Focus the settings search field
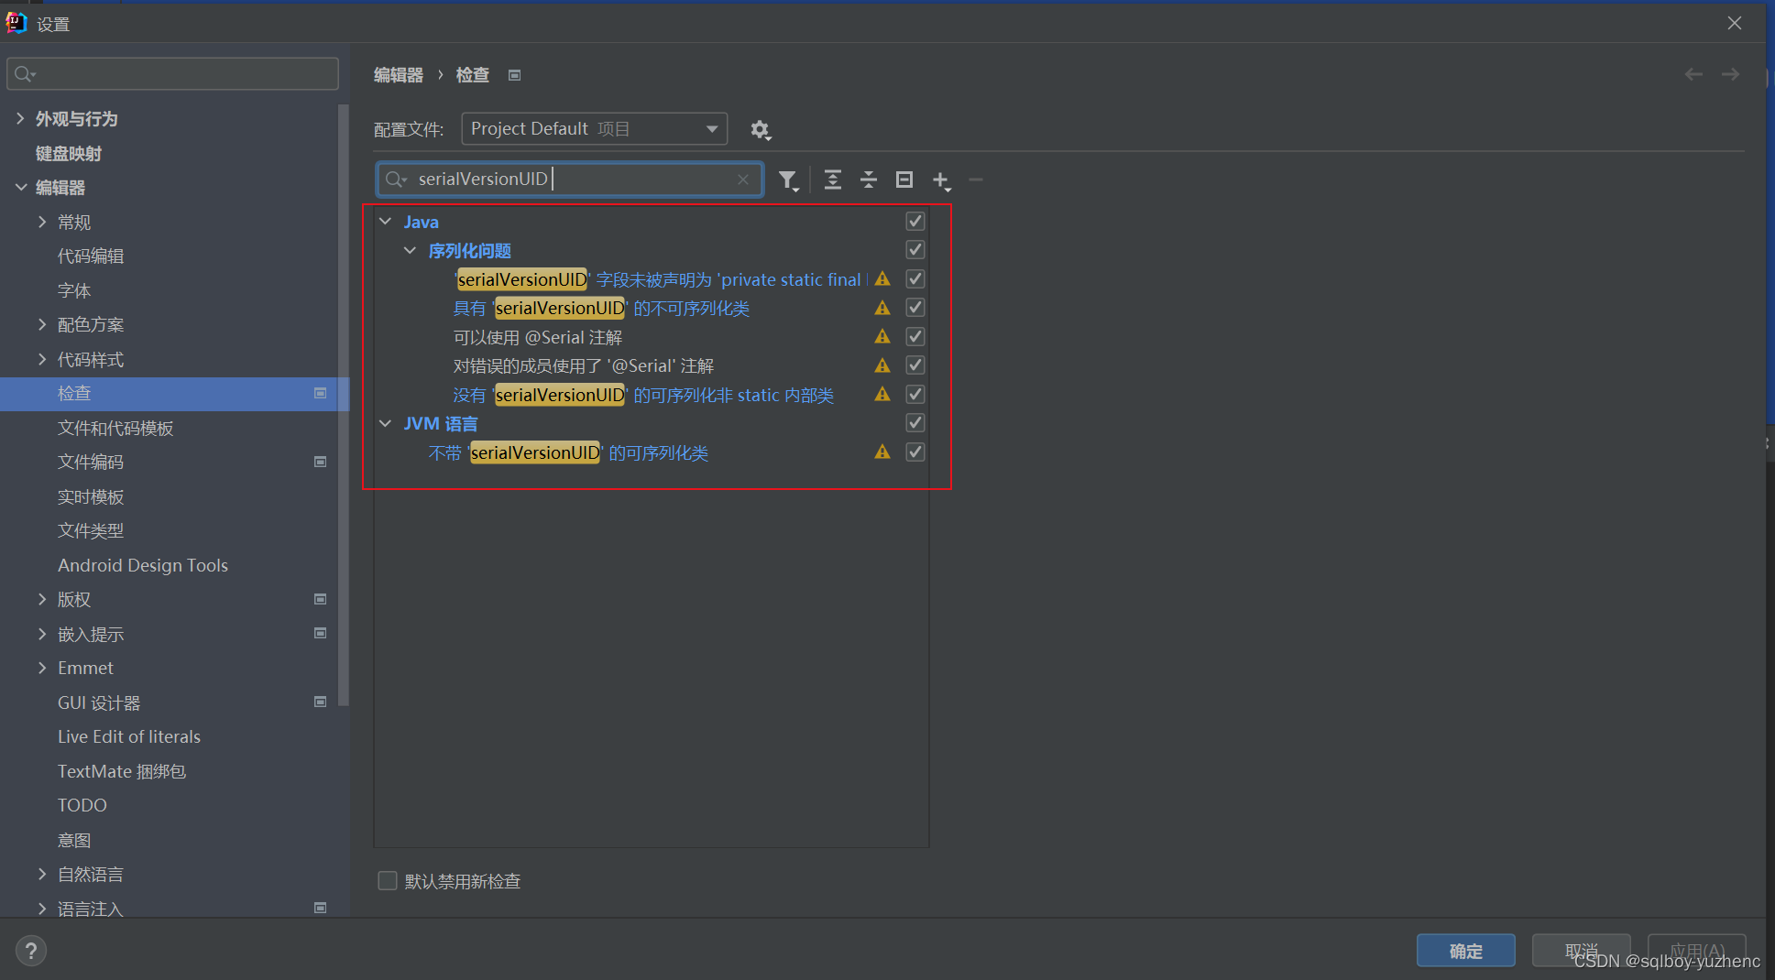This screenshot has width=1775, height=980. [x=173, y=74]
